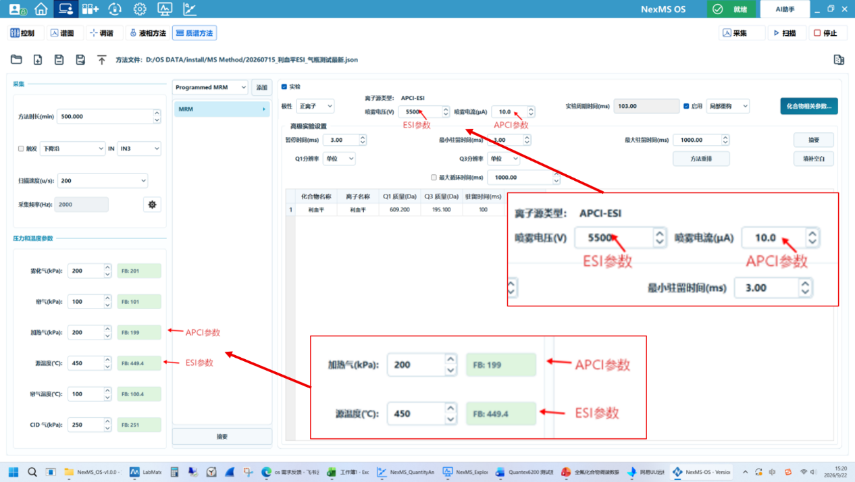The height and width of the screenshot is (482, 855).
Task: Click the 填补空白 button
Action: [x=813, y=159]
